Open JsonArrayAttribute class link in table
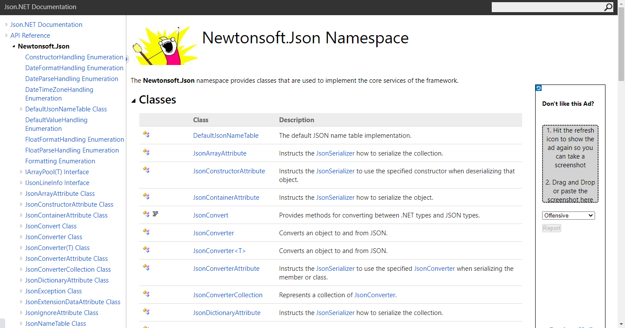 click(220, 153)
